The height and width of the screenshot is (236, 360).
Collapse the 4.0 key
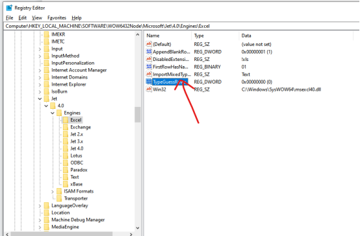coord(46,106)
